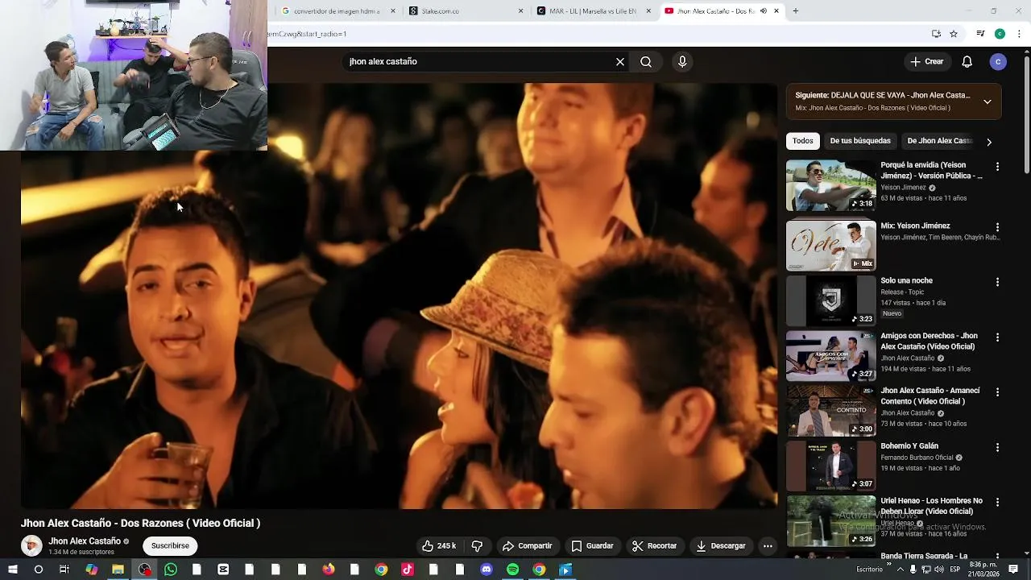1031x580 pixels.
Task: Open Solo una noche thumbnail
Action: tap(831, 300)
